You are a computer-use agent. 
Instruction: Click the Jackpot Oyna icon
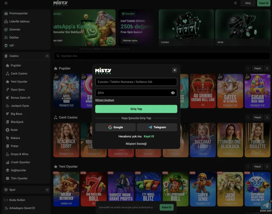tap(7, 106)
